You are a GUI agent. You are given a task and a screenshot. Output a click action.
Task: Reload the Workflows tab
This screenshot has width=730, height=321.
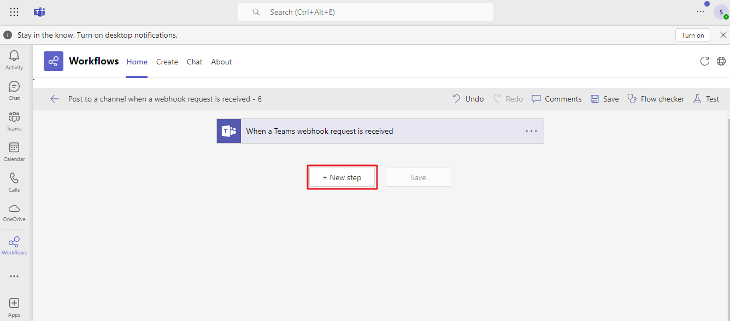(x=705, y=61)
